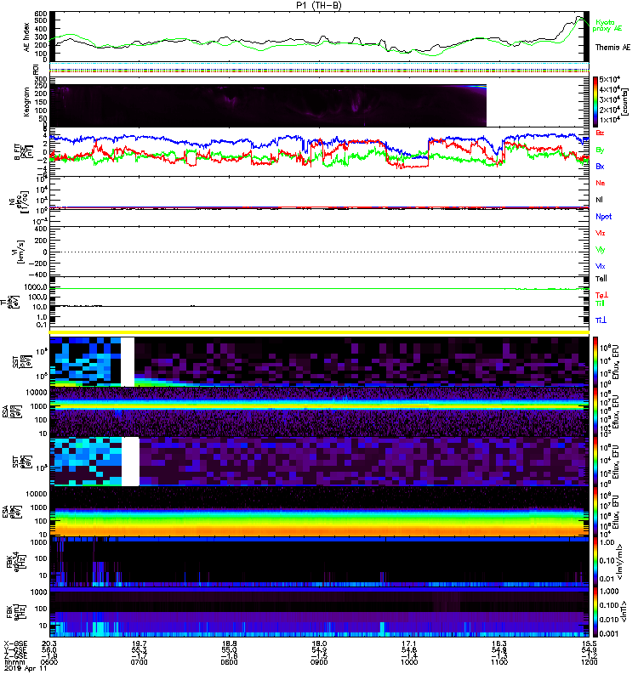Image resolution: width=638 pixels, height=680 pixels.
Task: Click the 0800 time axis label
Action: point(229,662)
